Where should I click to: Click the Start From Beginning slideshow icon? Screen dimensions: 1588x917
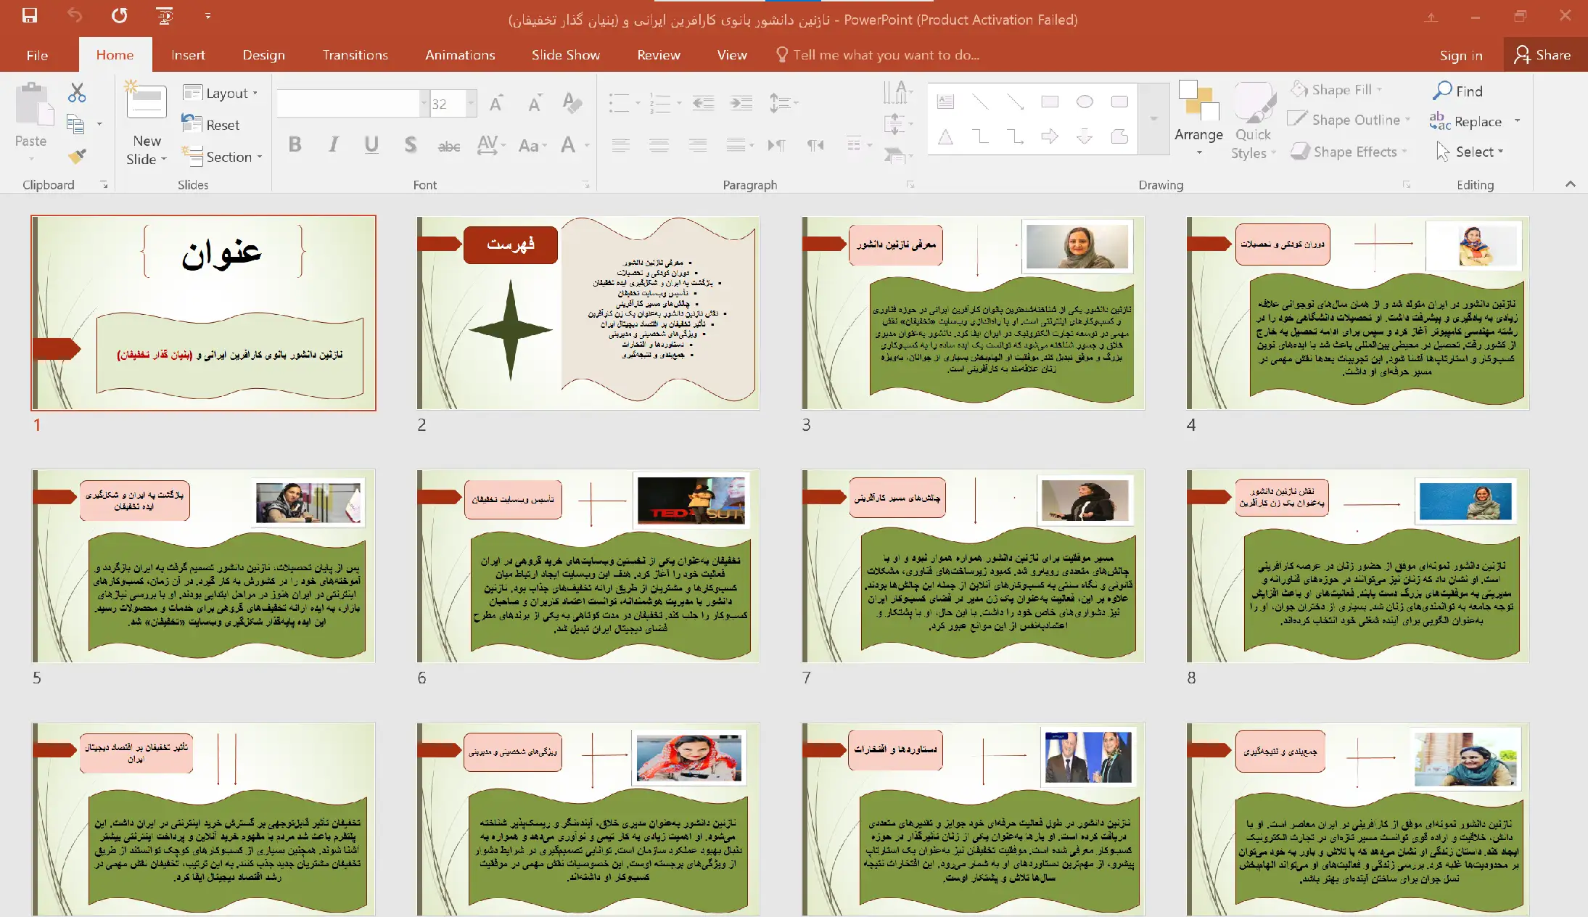165,15
